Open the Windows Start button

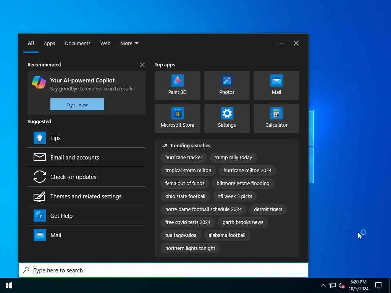click(9, 285)
